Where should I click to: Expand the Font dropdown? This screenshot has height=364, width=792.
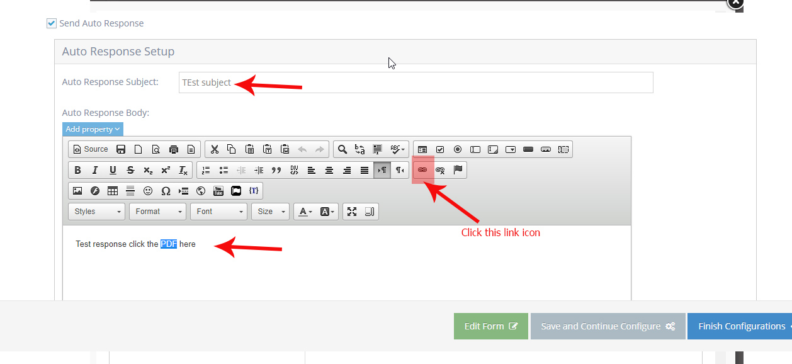click(219, 212)
